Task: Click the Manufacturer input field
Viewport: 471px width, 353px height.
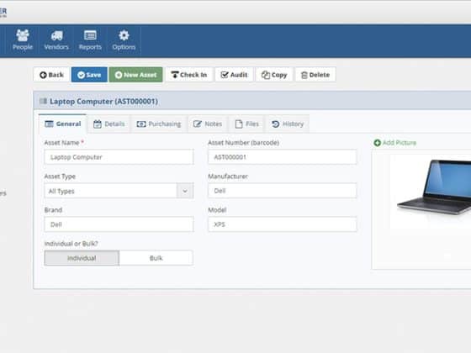Action: [283, 191]
